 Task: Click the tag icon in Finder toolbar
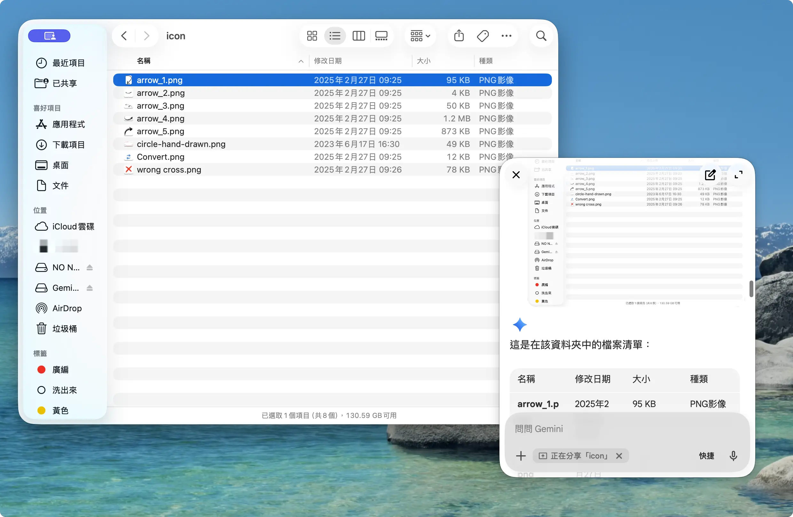pos(483,36)
